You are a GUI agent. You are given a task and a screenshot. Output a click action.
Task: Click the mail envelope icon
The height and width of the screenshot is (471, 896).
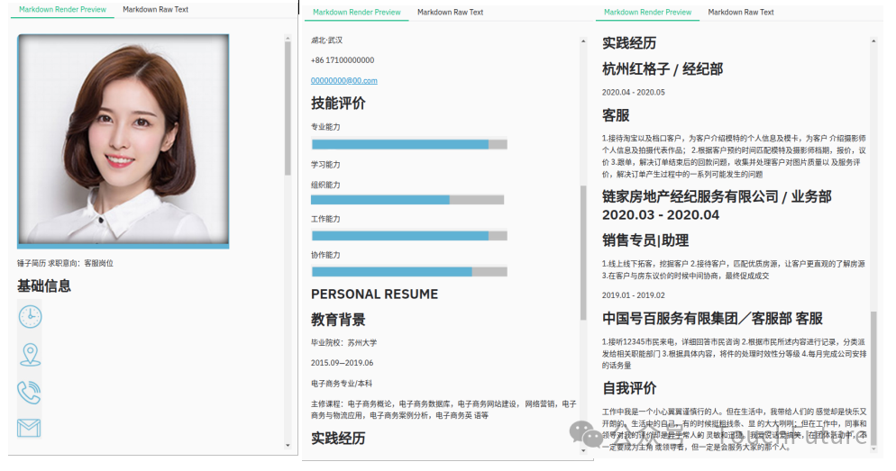(30, 428)
